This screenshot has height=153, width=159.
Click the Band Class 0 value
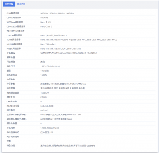(x=46, y=27)
